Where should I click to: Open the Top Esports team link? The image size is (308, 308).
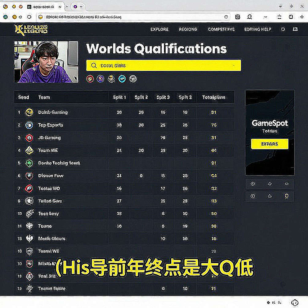click(x=51, y=125)
